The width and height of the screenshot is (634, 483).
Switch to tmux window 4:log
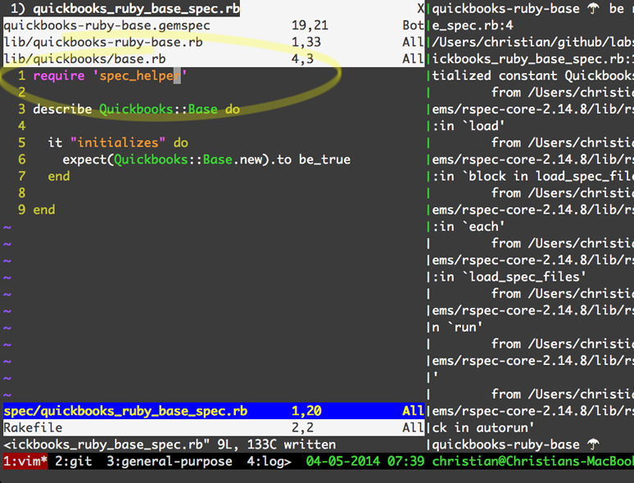269,461
